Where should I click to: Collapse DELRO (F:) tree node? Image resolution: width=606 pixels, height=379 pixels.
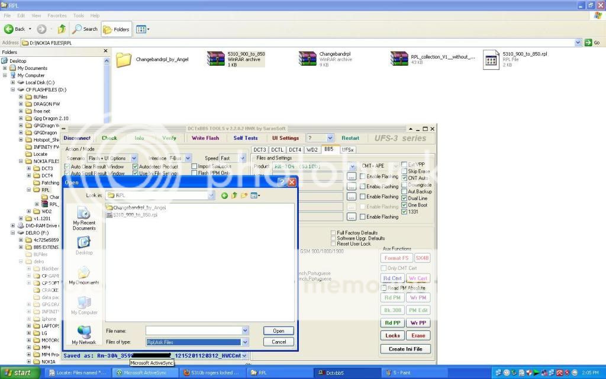coord(13,233)
